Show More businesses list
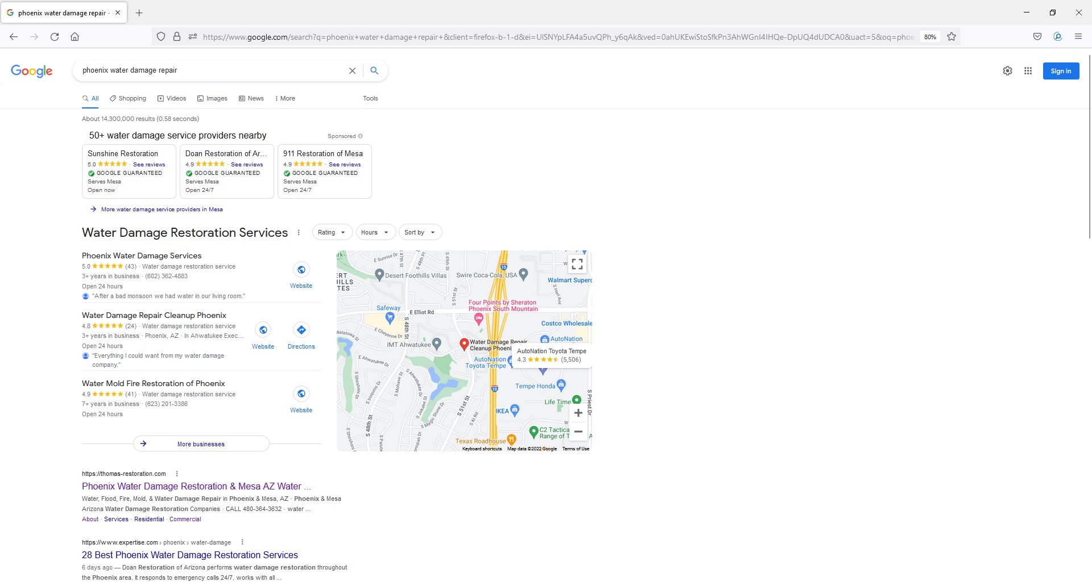 click(x=201, y=443)
